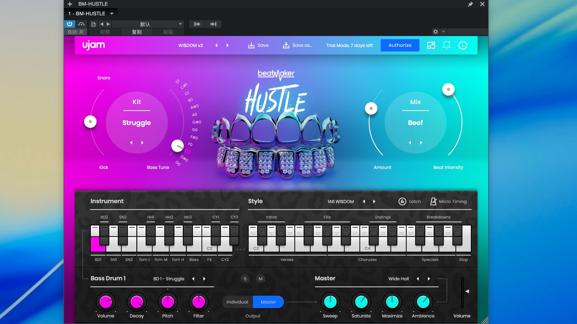
Task: Click the Bass Drum Pitch knob
Action: click(168, 302)
